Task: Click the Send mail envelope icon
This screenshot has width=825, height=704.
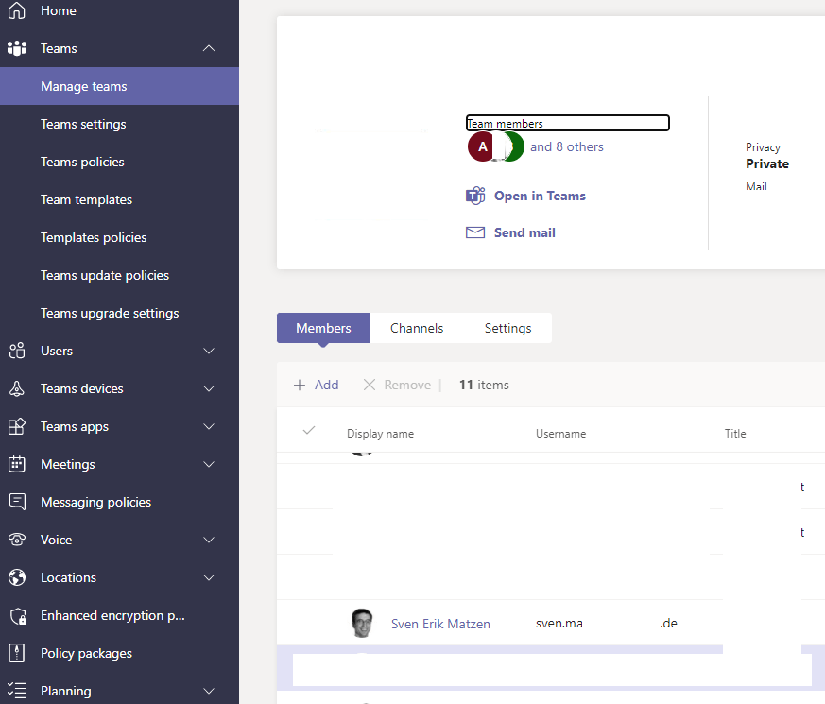Action: [475, 232]
